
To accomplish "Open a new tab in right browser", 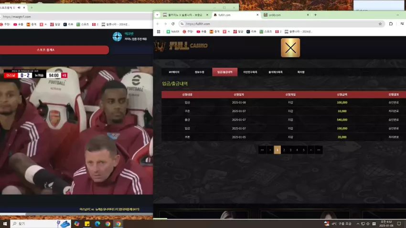I will [315, 15].
